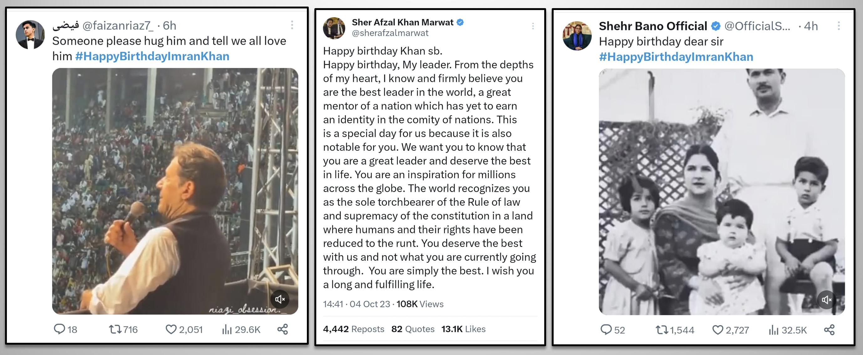The height and width of the screenshot is (355, 863).
Task: Like the faizanriaz7_ tweet with 2,051 likes
Action: click(171, 329)
